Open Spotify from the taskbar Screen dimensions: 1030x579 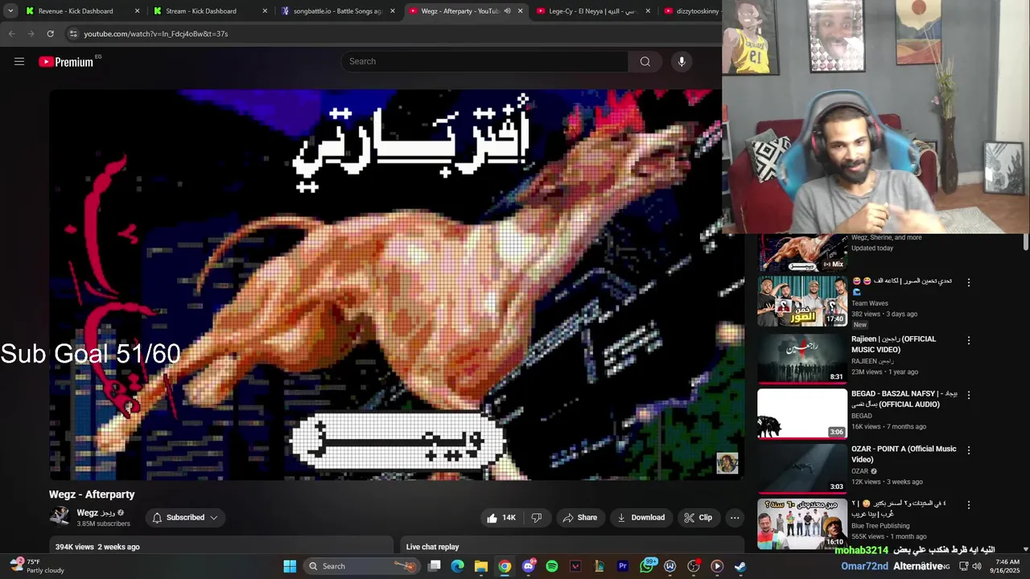pyautogui.click(x=552, y=566)
